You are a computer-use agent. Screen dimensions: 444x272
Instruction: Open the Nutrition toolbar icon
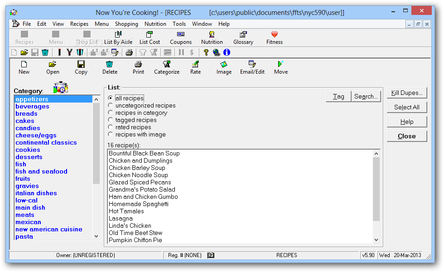212,34
